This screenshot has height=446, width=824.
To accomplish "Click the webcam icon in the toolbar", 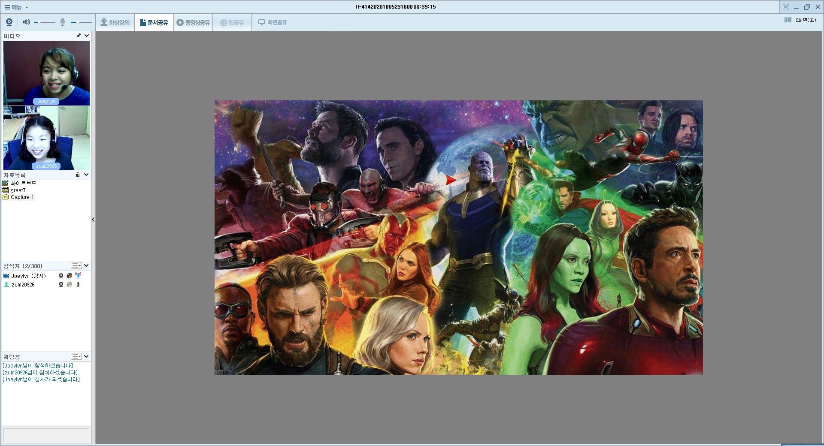I will point(9,22).
